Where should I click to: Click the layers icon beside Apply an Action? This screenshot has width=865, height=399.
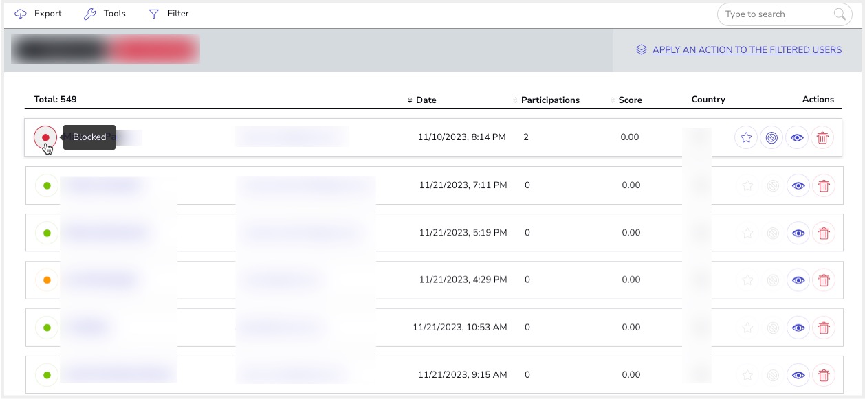point(642,49)
